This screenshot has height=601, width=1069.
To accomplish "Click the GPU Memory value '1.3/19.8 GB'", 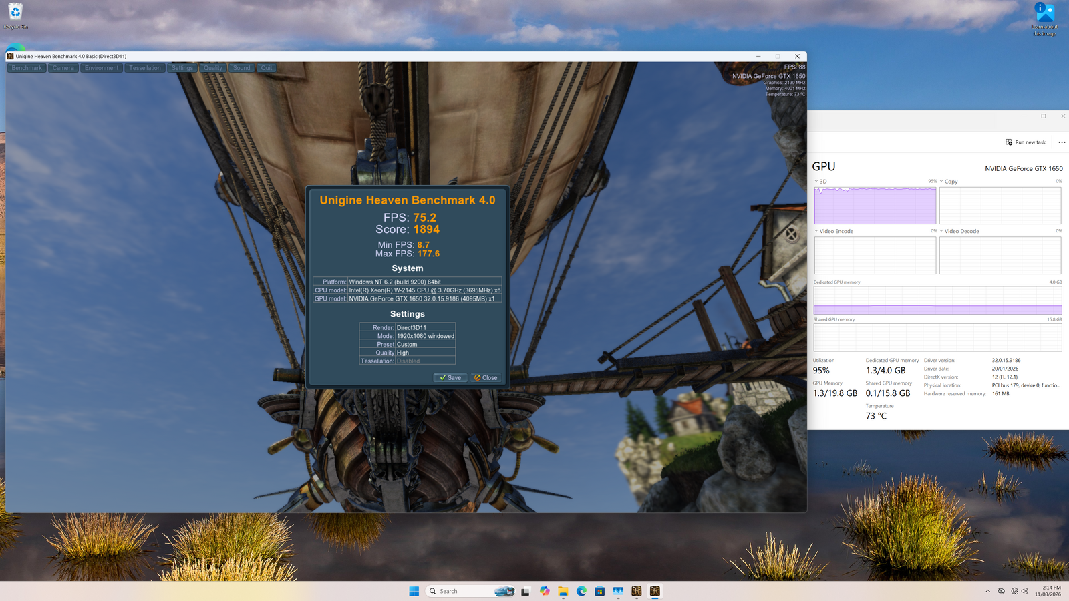I will click(835, 393).
